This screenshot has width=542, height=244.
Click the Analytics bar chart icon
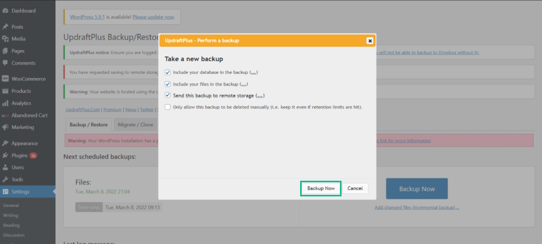pos(5,103)
